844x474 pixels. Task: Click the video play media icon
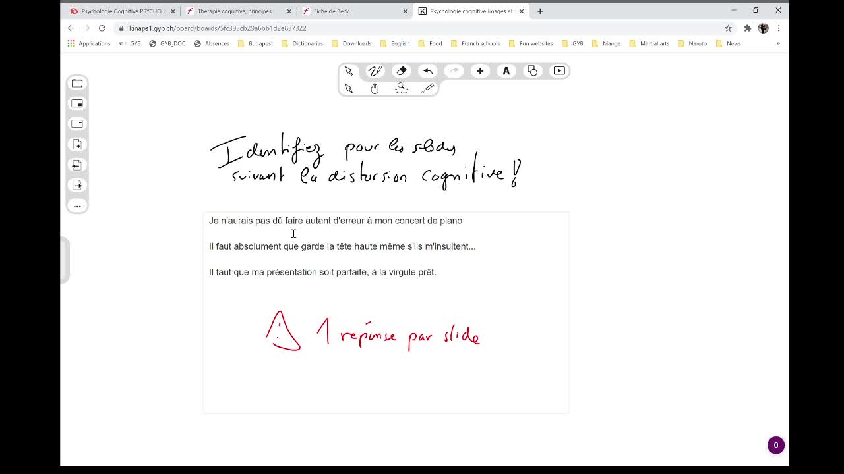559,71
